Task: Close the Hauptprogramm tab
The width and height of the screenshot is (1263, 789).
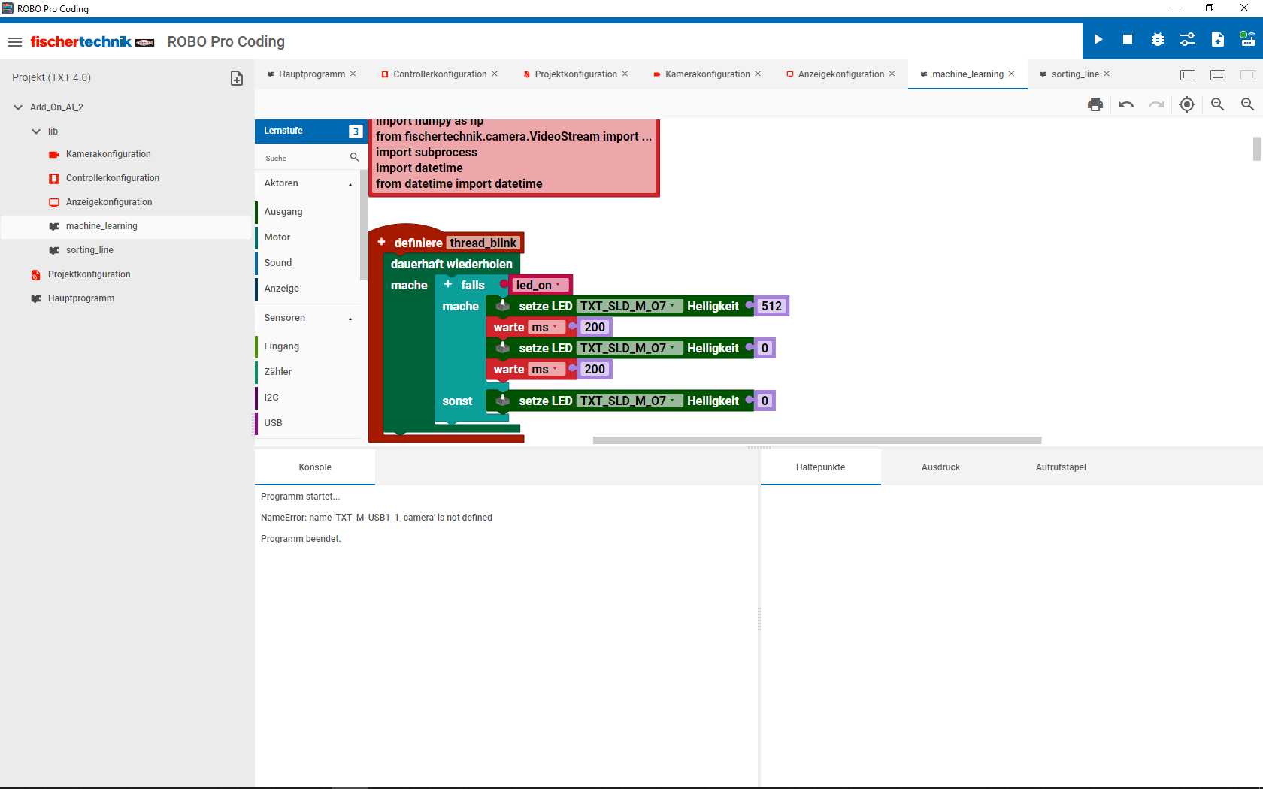Action: (x=353, y=74)
